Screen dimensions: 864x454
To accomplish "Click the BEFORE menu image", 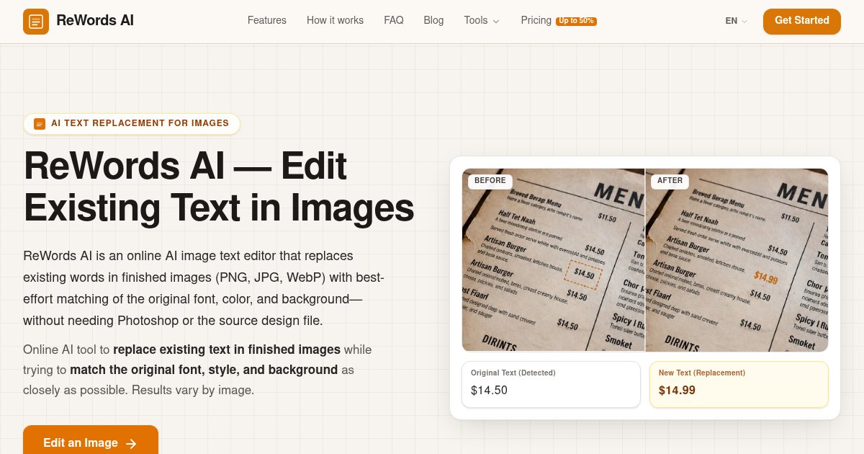I will click(x=553, y=260).
